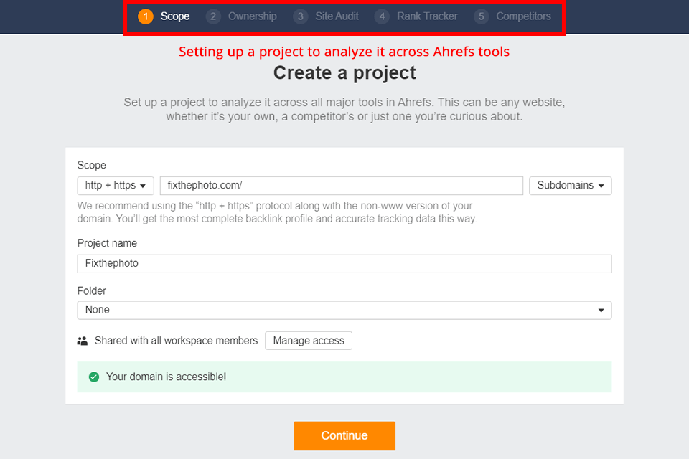Focus the domain field with fixthephoto.com/
The width and height of the screenshot is (689, 459).
(x=342, y=185)
